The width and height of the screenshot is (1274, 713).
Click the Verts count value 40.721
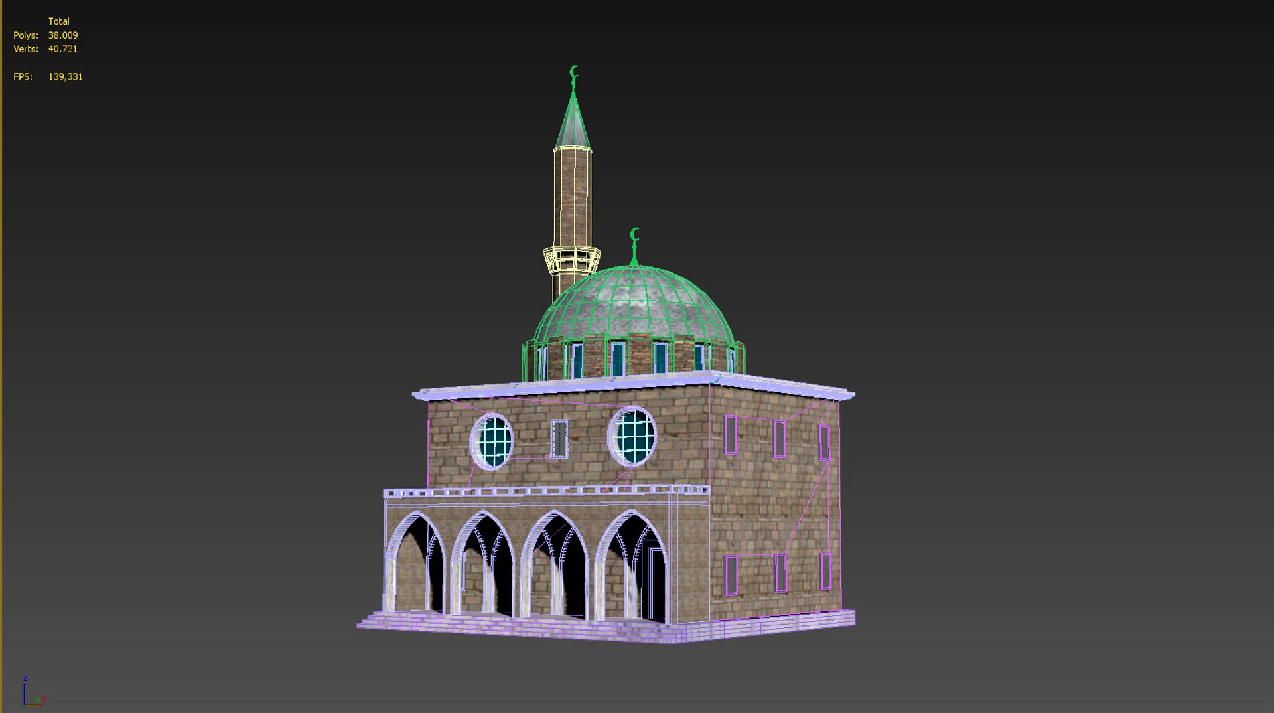coord(63,49)
